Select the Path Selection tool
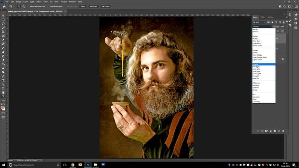This screenshot has height=168, width=299. click(3, 84)
